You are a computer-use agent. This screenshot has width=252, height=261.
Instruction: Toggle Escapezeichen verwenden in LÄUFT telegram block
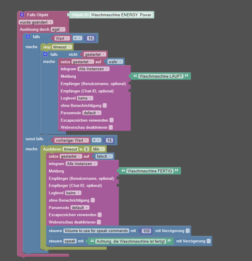112,120
